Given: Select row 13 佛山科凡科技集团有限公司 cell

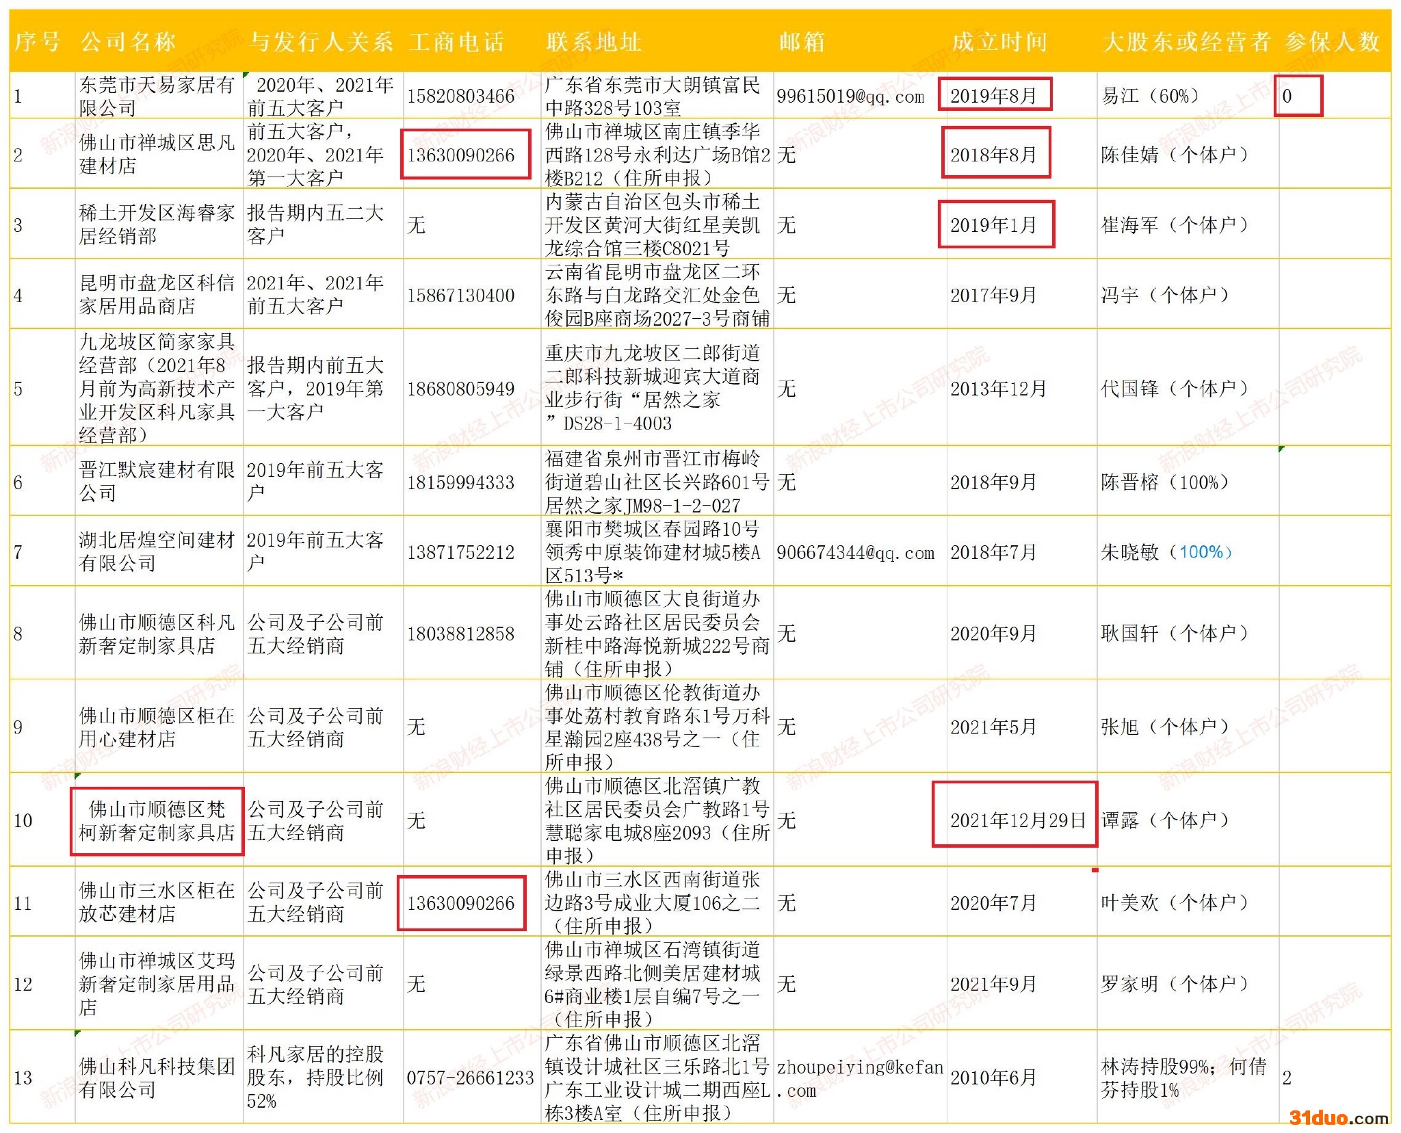Looking at the screenshot, I should coord(157,1078).
